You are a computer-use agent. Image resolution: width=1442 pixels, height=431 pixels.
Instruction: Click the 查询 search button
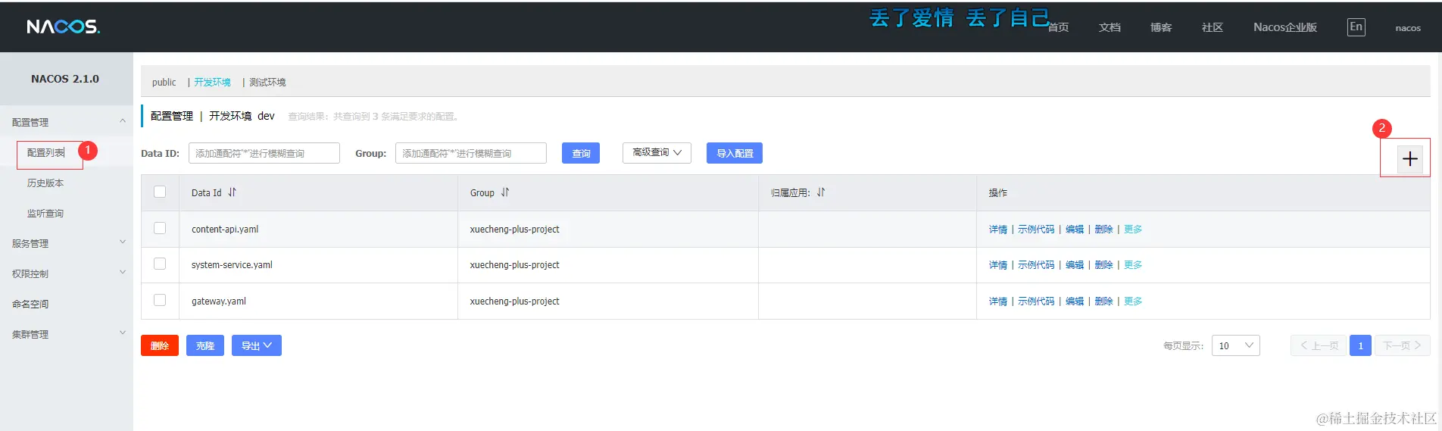pos(581,153)
